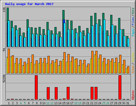Click the orange Visits bar for day 23
This screenshot has width=136, height=106.
(x=96, y=62)
